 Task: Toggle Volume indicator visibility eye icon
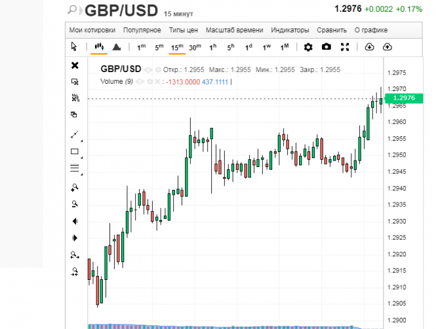(x=141, y=81)
